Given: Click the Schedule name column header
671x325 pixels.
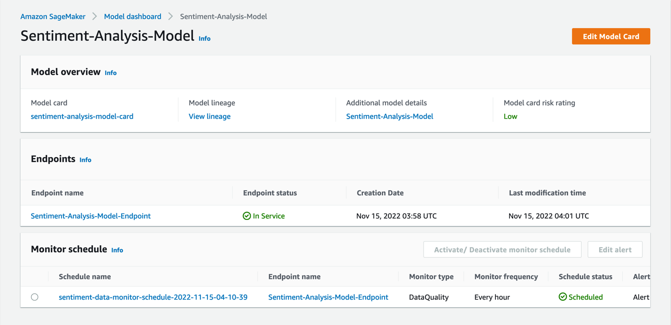Looking at the screenshot, I should coord(85,277).
